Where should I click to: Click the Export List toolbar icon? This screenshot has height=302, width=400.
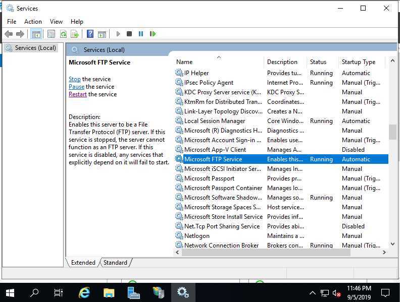tap(75, 34)
